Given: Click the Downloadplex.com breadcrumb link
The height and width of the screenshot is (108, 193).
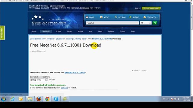Looking at the screenshot, I should 37,39.
